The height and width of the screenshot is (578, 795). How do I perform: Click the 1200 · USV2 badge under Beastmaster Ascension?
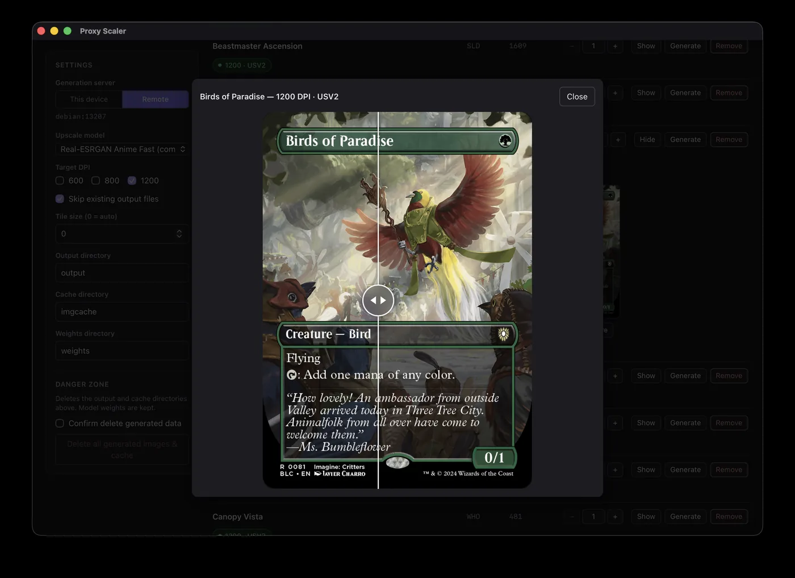click(x=242, y=65)
